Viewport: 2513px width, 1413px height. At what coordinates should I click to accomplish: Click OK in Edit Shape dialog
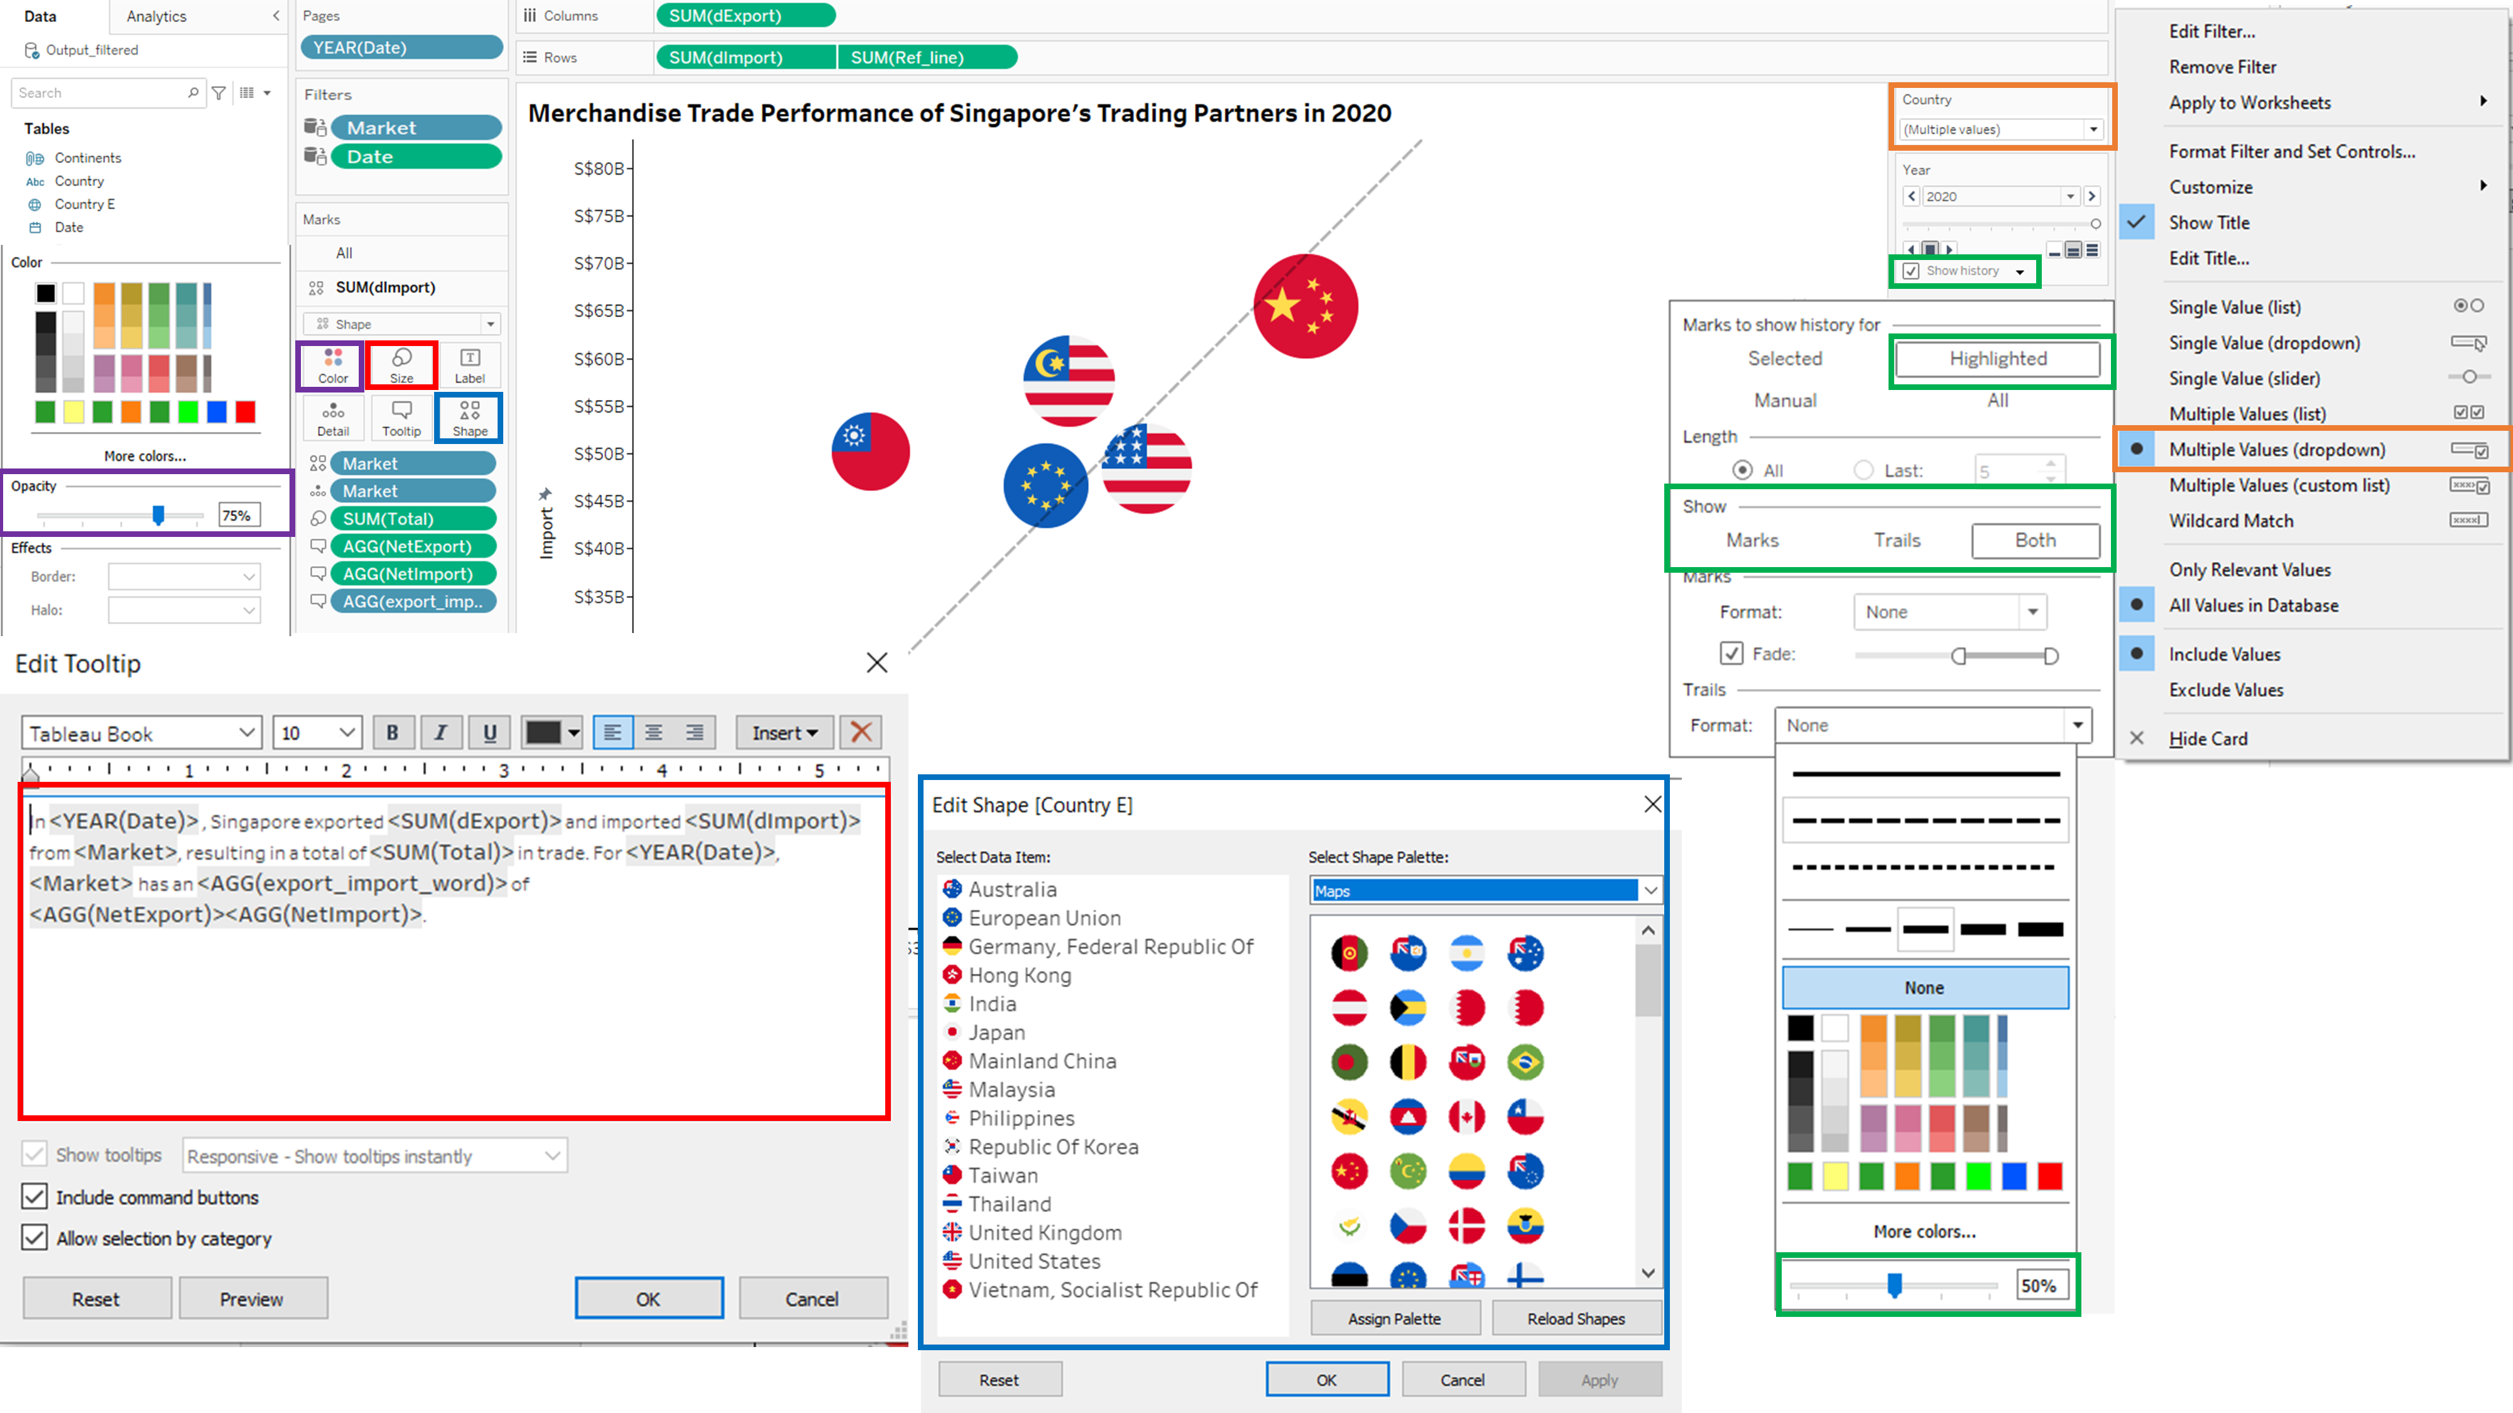pyautogui.click(x=1327, y=1379)
